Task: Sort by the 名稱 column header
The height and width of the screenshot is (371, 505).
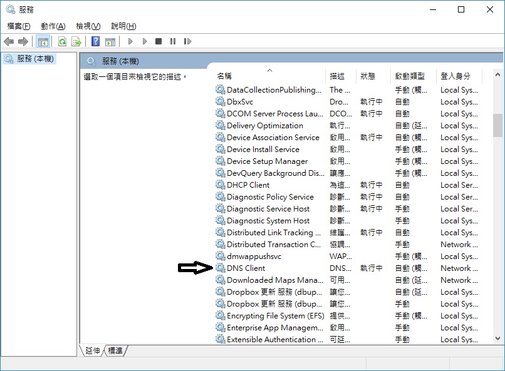Action: (270, 76)
